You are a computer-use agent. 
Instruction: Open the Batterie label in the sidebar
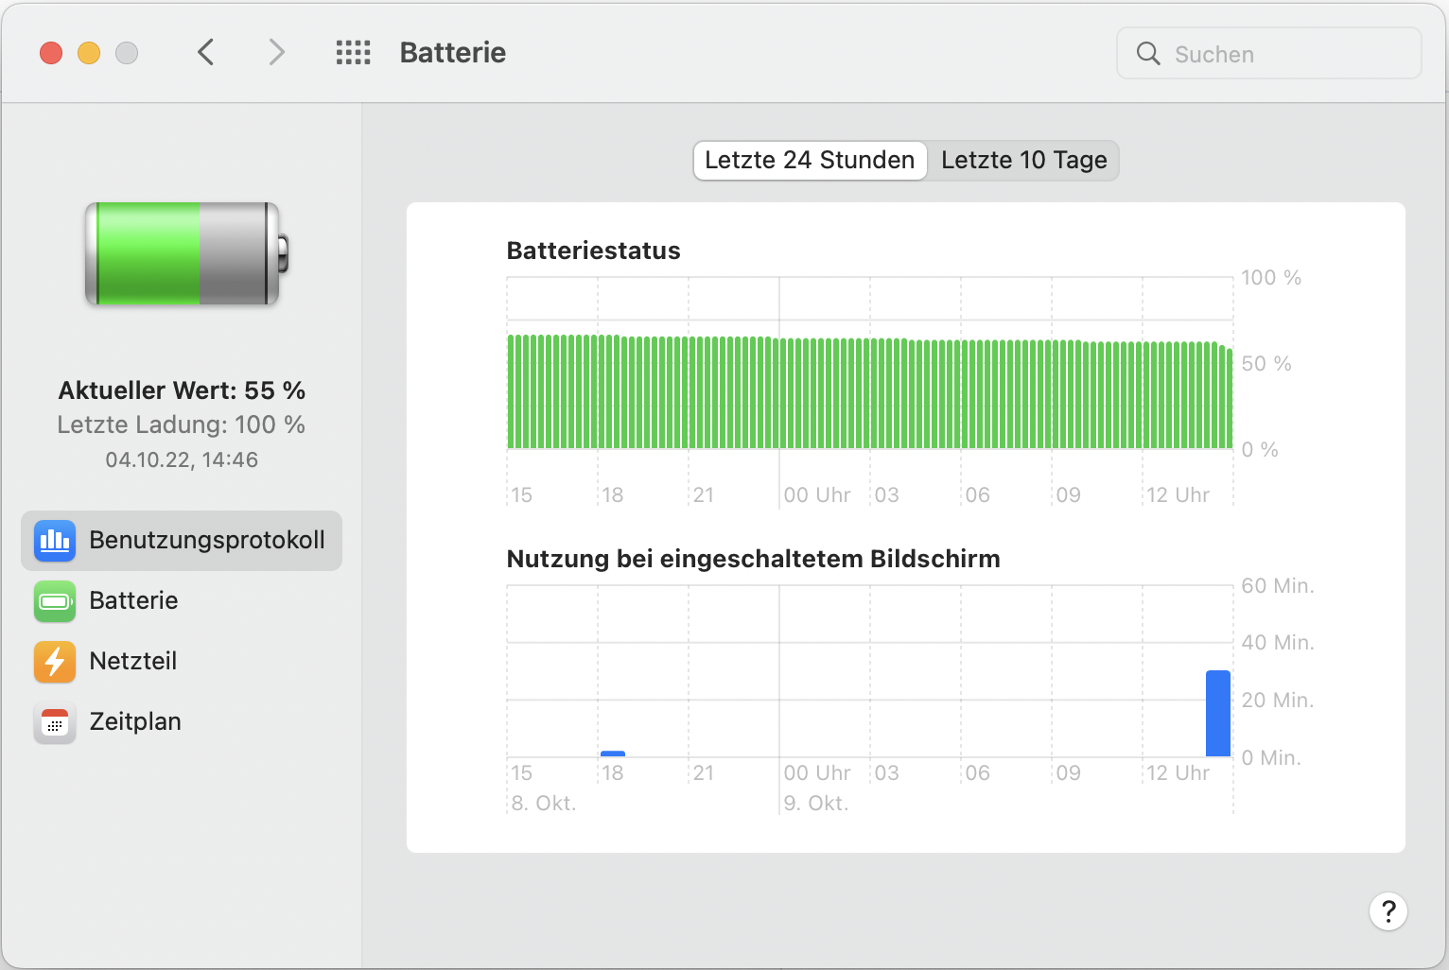click(x=133, y=601)
